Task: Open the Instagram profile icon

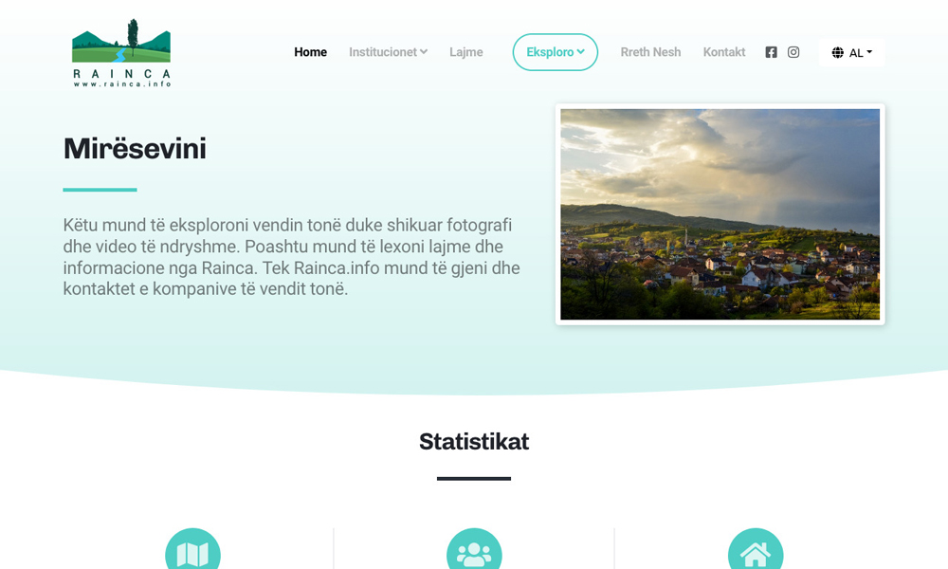Action: (793, 52)
